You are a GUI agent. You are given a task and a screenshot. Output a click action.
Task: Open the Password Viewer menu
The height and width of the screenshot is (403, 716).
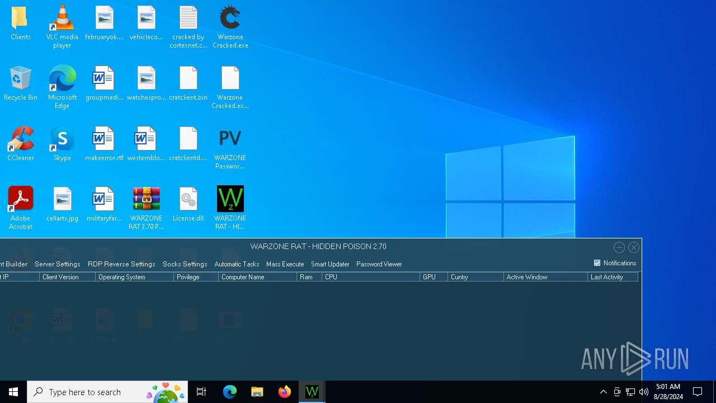click(x=379, y=264)
